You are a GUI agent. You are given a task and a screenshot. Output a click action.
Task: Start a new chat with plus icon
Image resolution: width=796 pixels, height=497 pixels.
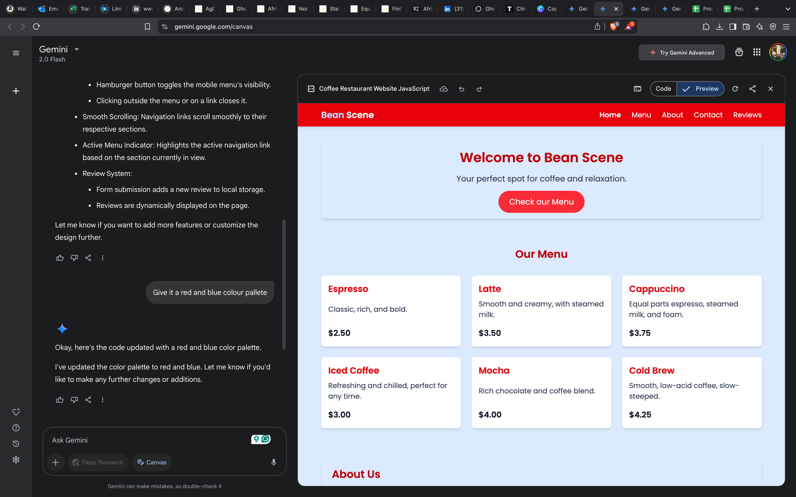click(x=16, y=91)
